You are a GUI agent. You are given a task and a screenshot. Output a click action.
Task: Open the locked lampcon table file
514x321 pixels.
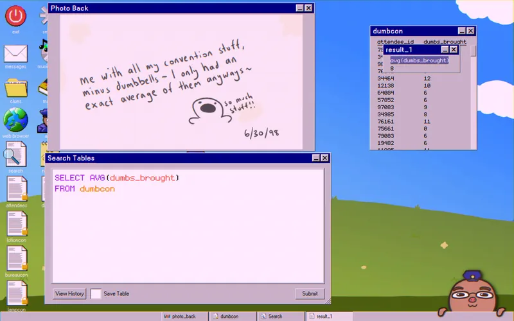coord(17,293)
